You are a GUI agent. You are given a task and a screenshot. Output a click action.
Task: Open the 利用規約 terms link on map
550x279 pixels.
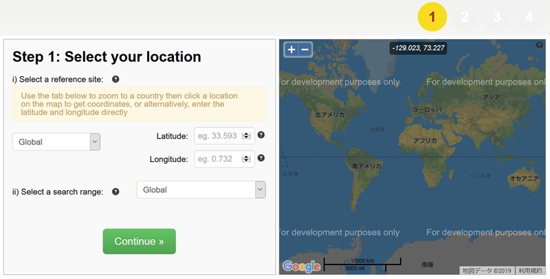[530, 271]
